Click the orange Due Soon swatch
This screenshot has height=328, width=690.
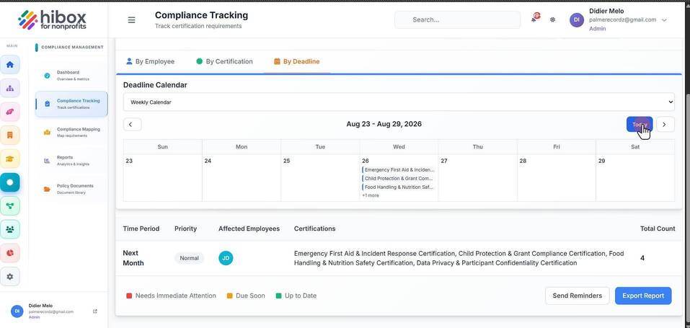(230, 296)
